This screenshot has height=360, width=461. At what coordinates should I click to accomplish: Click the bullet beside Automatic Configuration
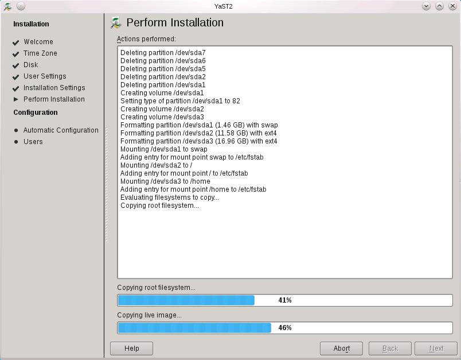click(15, 130)
